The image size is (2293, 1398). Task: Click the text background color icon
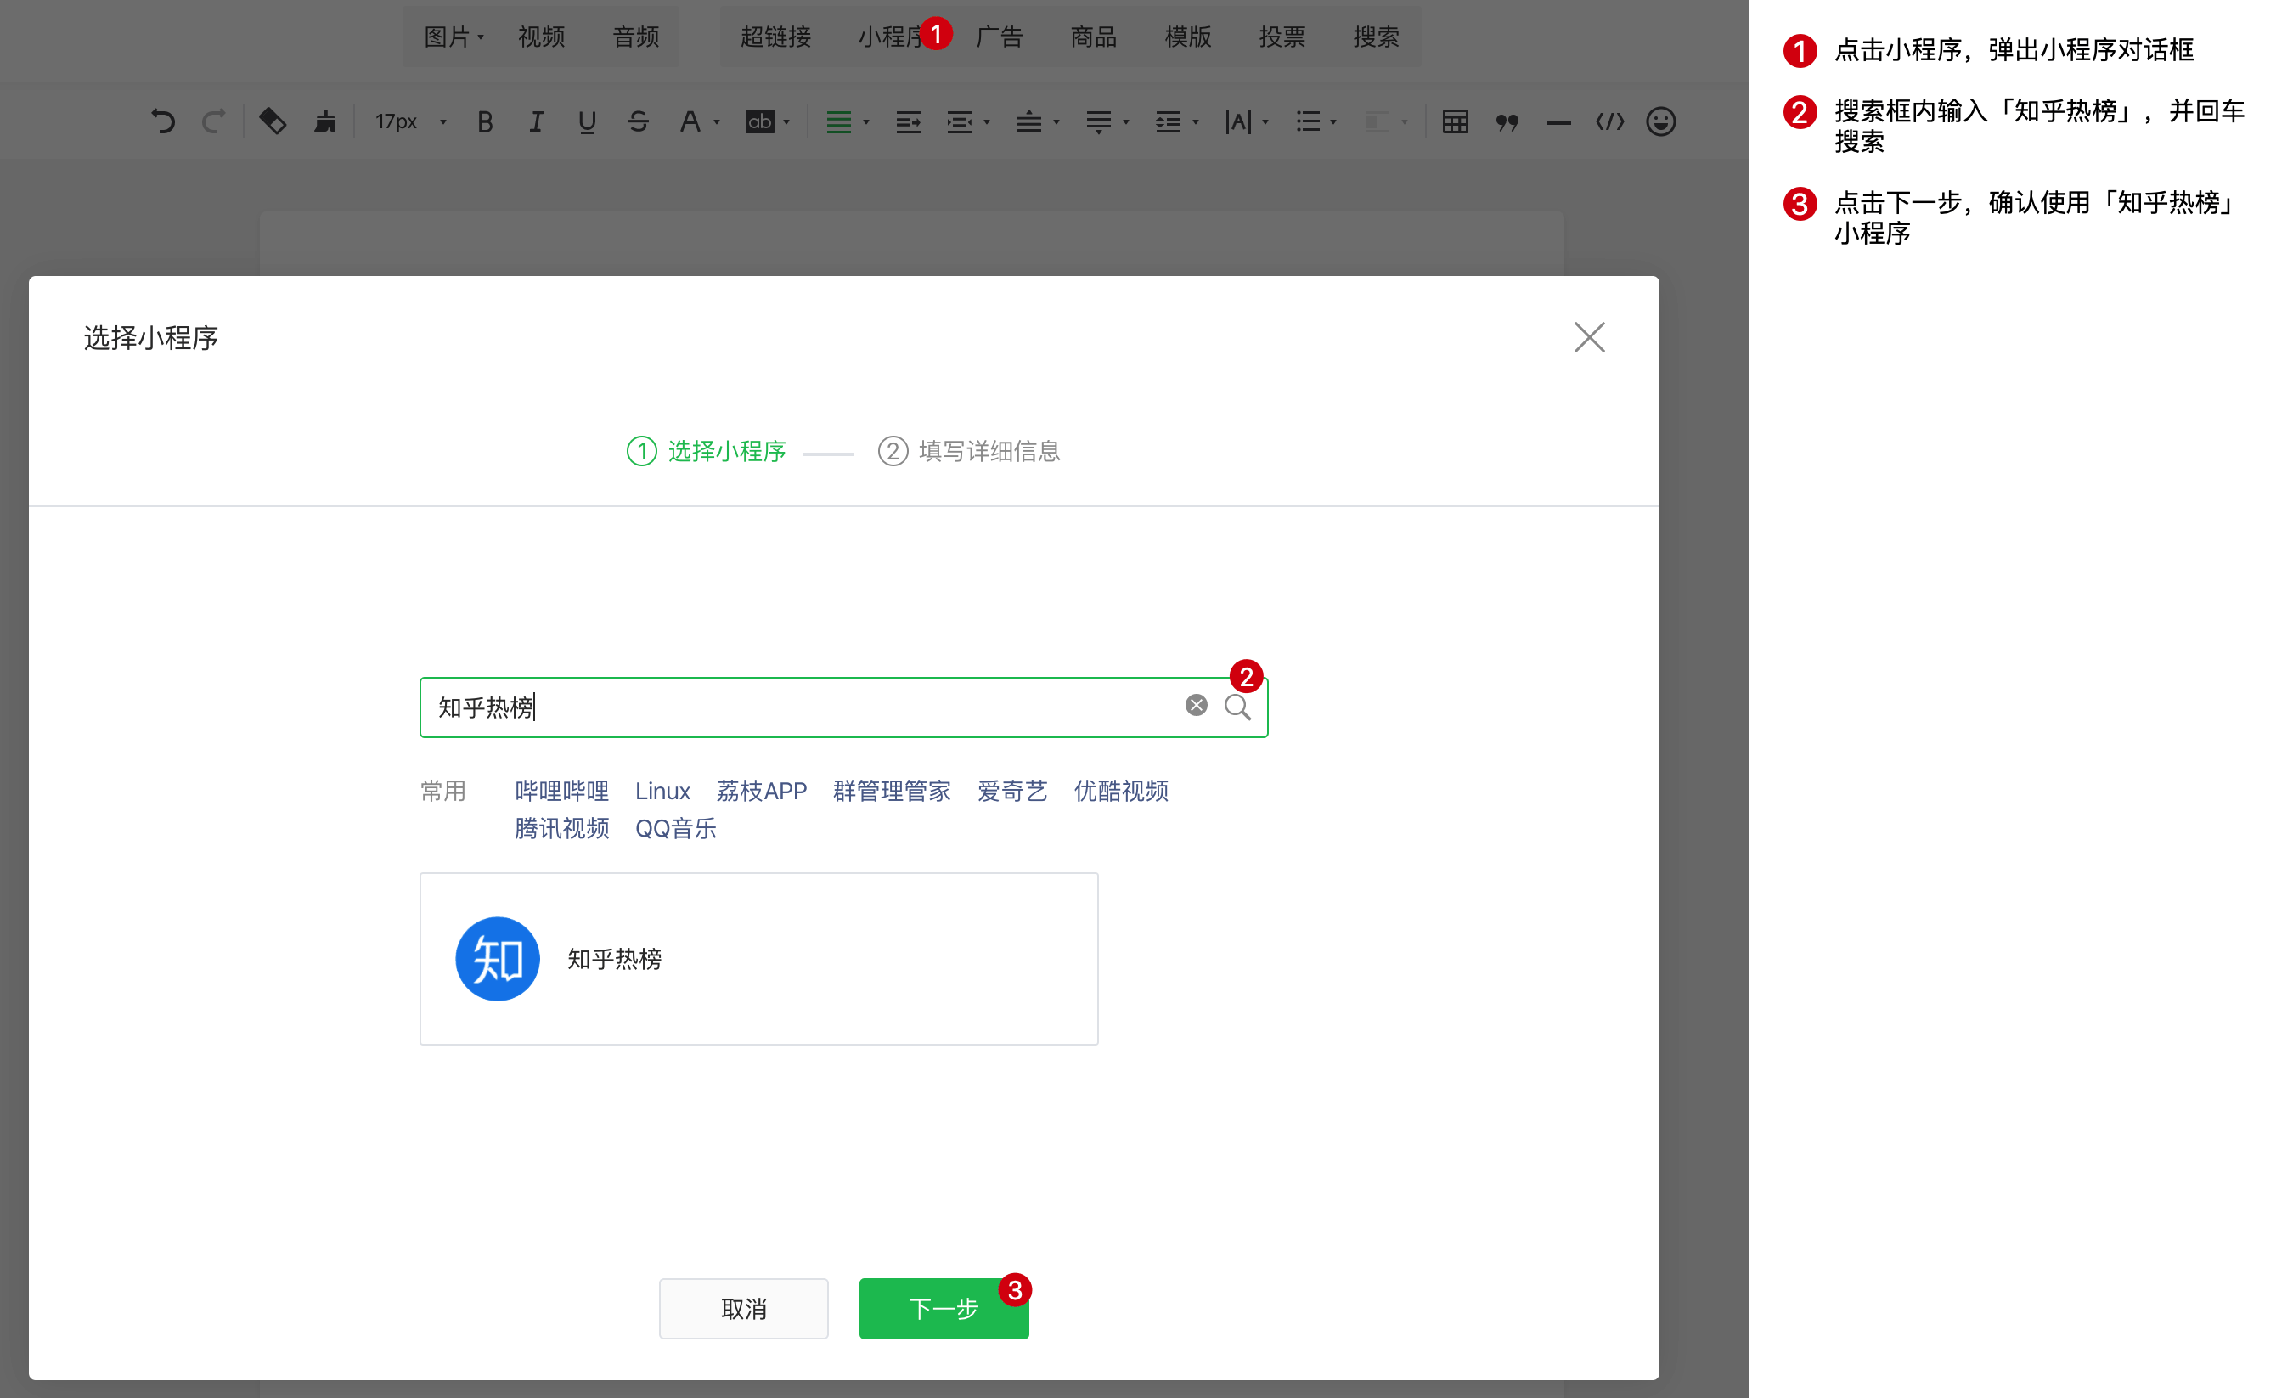(x=760, y=122)
